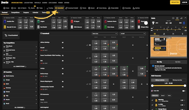189x110 pixels.
Task: Switch to the My Bets tab in bet slip
Action: click(x=178, y=62)
